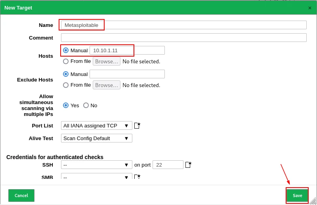
Task: Open the SSH credential dropdown
Action: [96, 165]
